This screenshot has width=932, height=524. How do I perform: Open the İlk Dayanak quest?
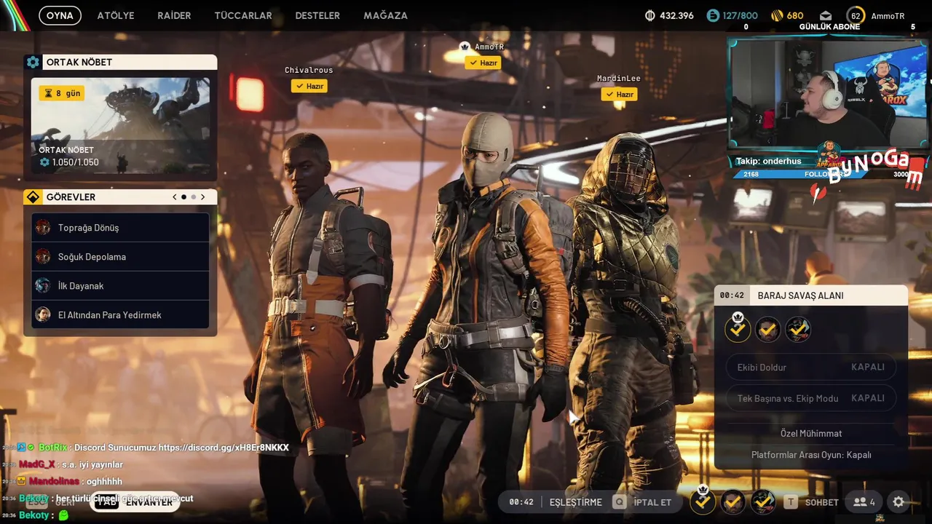tap(120, 285)
